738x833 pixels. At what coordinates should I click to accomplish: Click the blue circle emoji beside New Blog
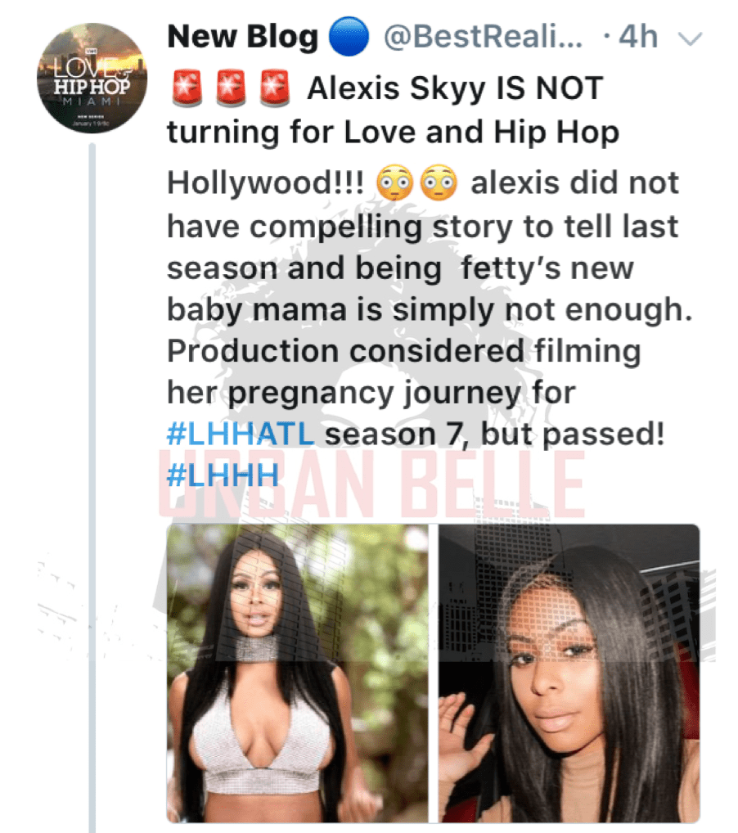[349, 37]
